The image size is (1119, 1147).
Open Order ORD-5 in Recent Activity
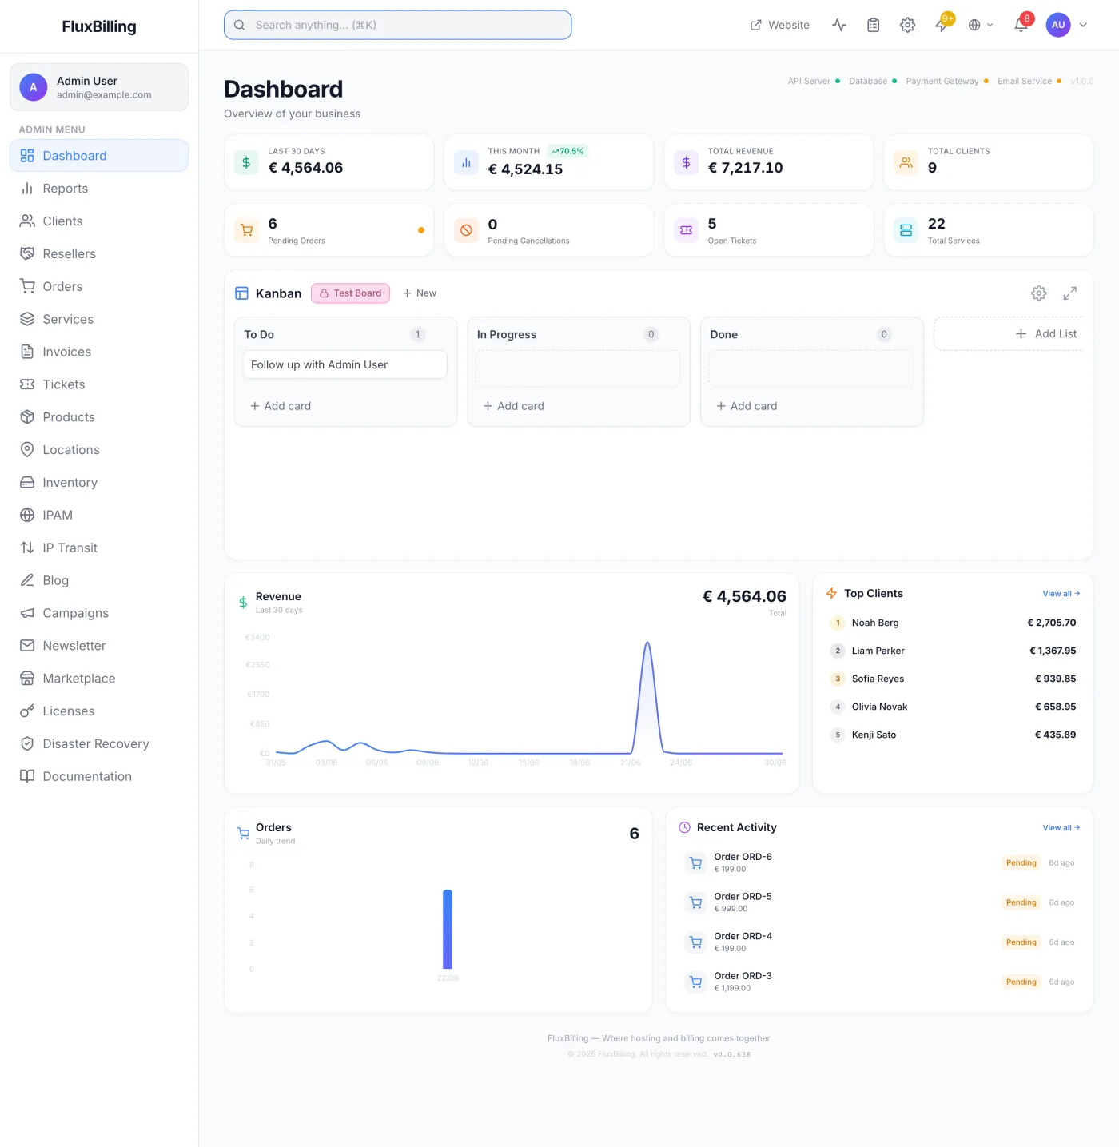[879, 902]
